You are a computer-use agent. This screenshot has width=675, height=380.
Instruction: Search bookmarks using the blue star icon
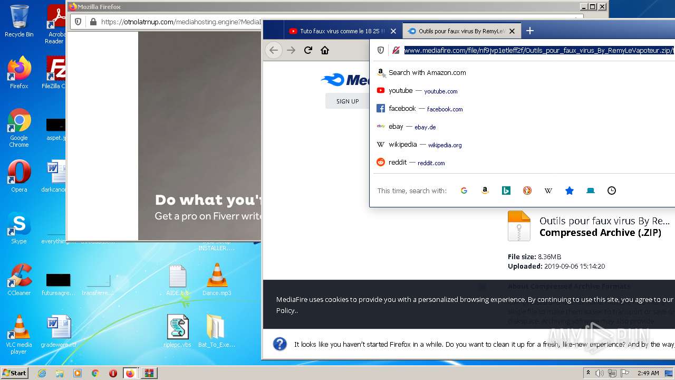[x=570, y=191]
